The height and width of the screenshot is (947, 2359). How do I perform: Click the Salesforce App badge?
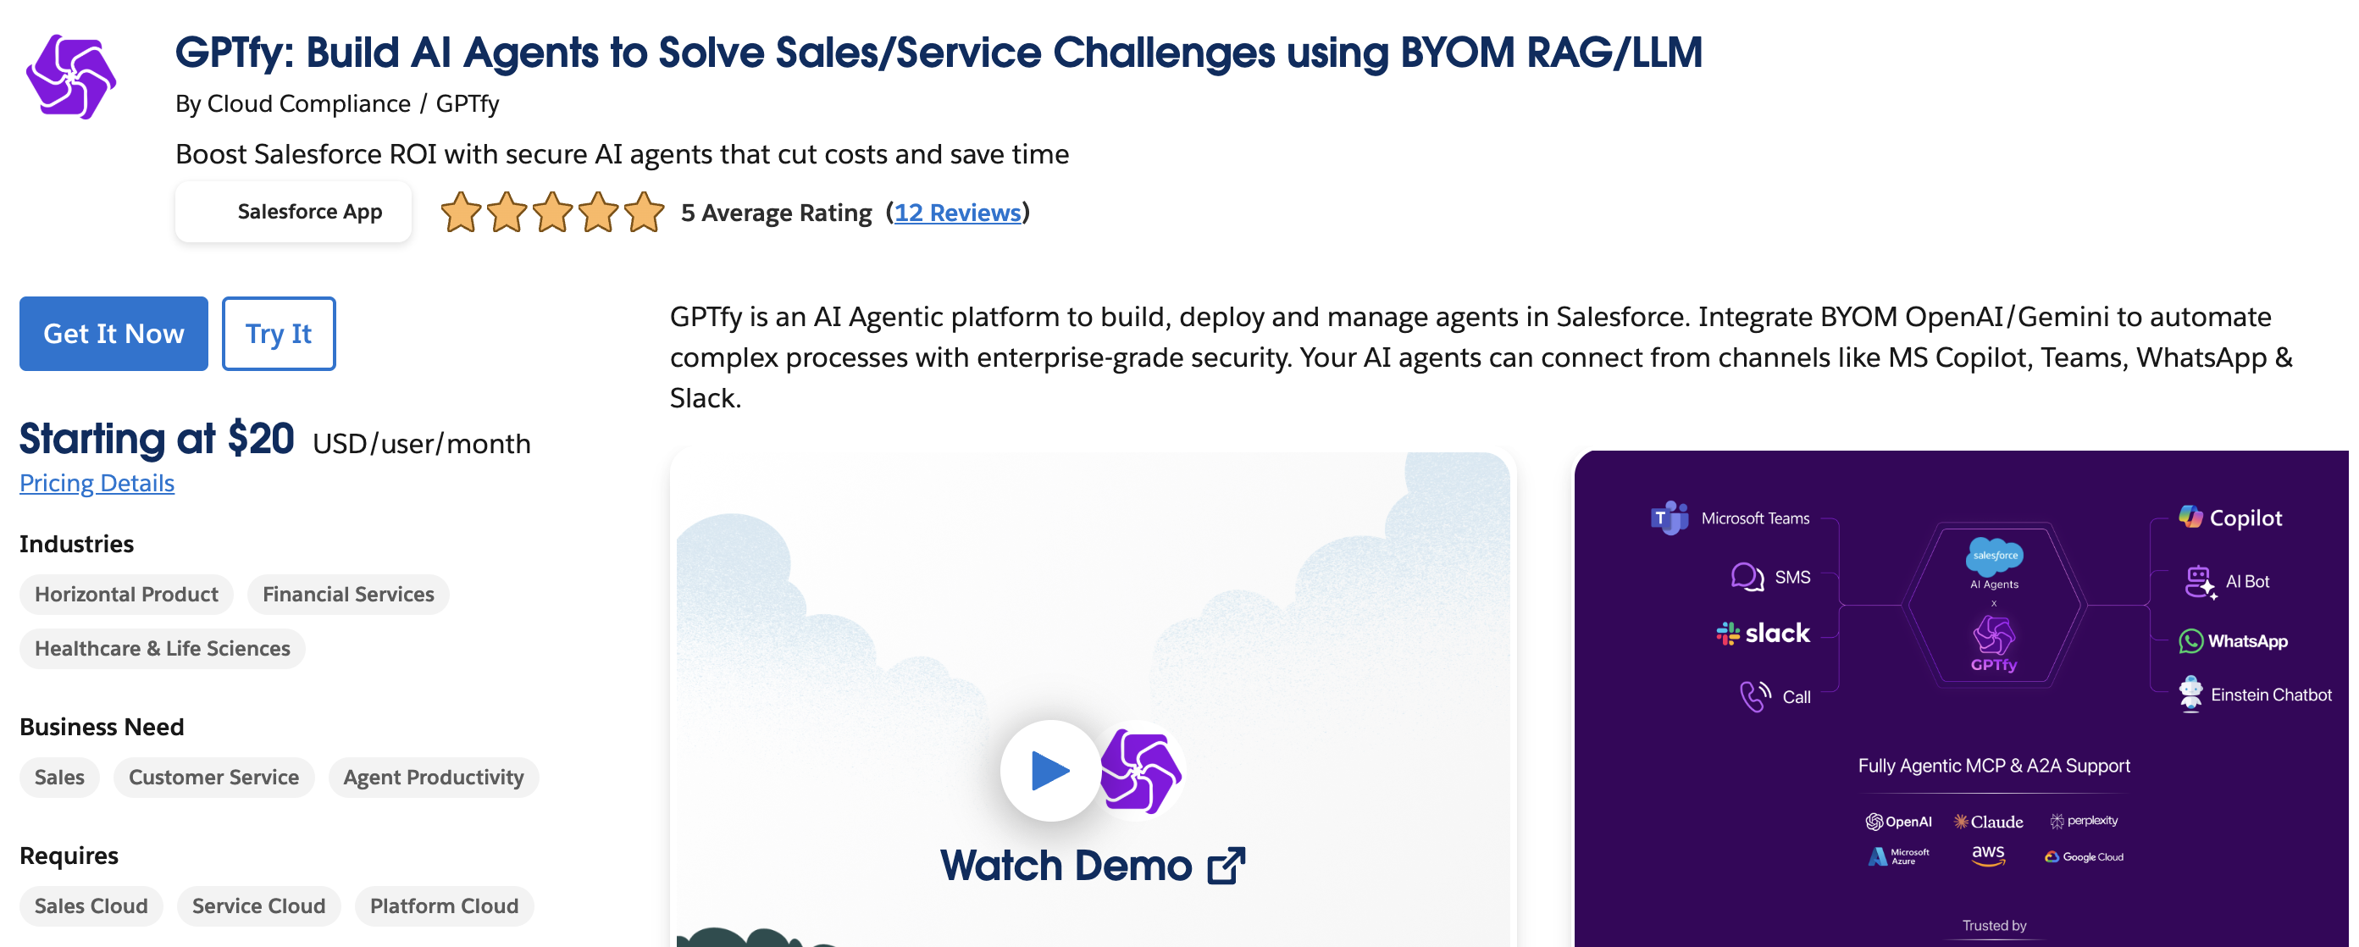(x=293, y=212)
